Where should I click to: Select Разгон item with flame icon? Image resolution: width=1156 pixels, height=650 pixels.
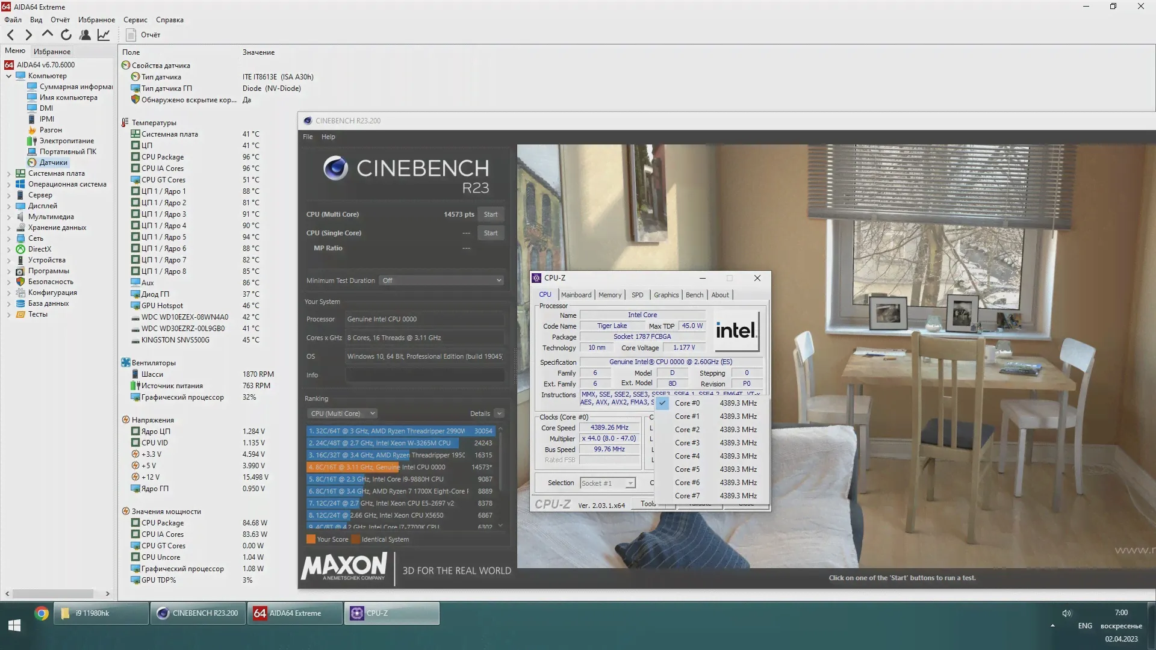[x=51, y=130]
